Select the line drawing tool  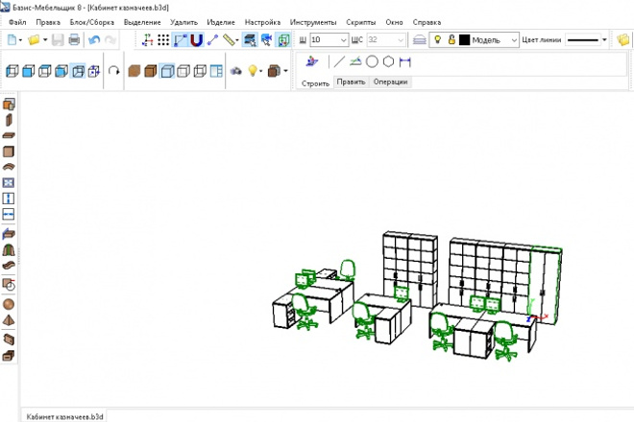(x=339, y=61)
